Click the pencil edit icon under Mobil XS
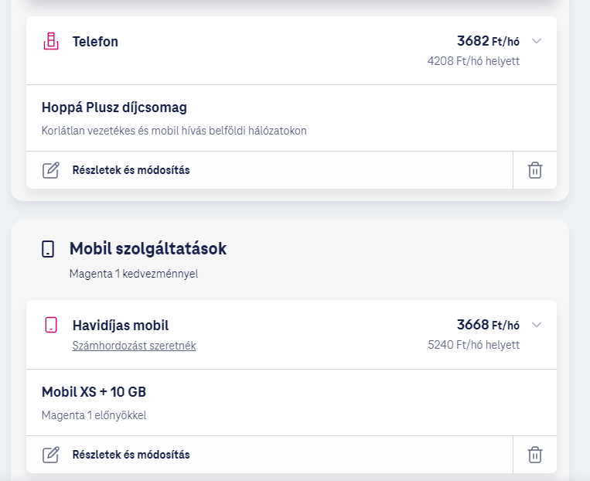This screenshot has height=481, width=590. pyautogui.click(x=51, y=455)
